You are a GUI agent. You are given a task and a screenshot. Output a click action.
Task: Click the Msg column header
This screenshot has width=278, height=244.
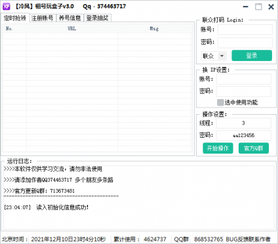(154, 29)
